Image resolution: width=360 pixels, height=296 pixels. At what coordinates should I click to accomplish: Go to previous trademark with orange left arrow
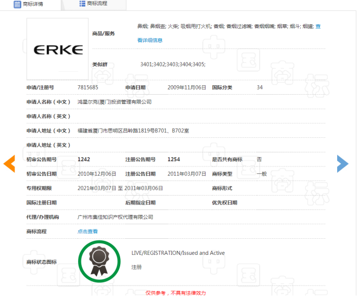(9, 163)
